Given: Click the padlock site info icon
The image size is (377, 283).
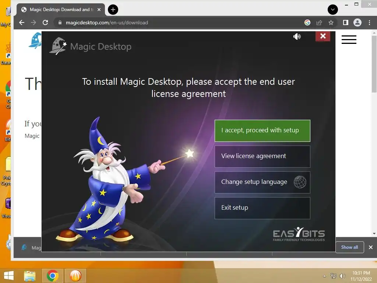Looking at the screenshot, I should click(x=60, y=22).
